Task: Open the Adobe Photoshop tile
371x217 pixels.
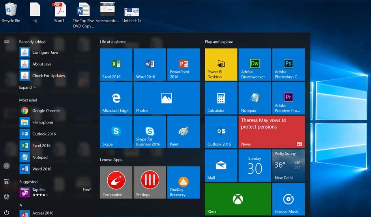Action: click(x=288, y=64)
